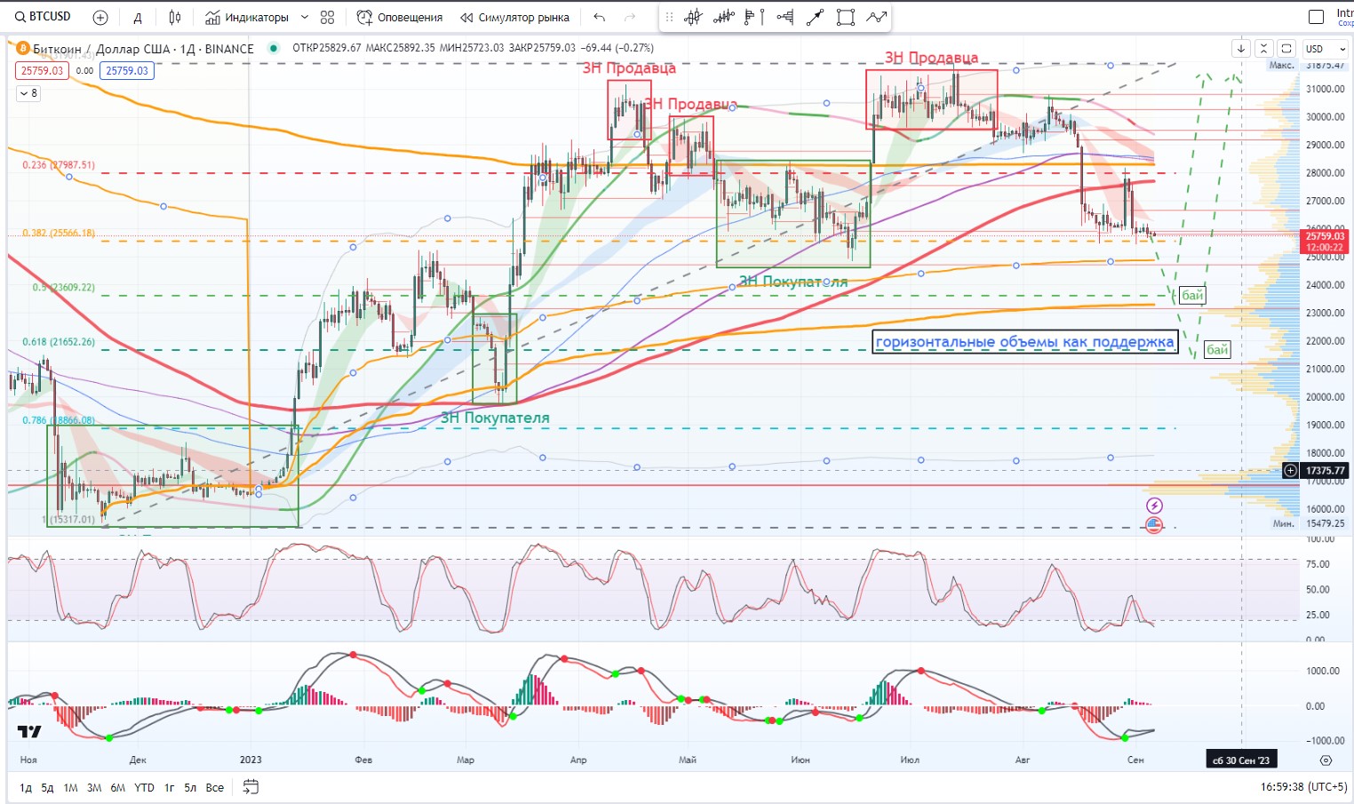
Task: Click the TradingView logo on chart
Action: (x=29, y=732)
